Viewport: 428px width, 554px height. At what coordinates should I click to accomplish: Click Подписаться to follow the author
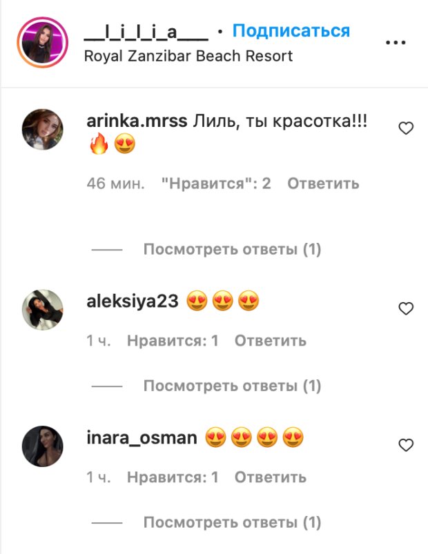tap(291, 31)
